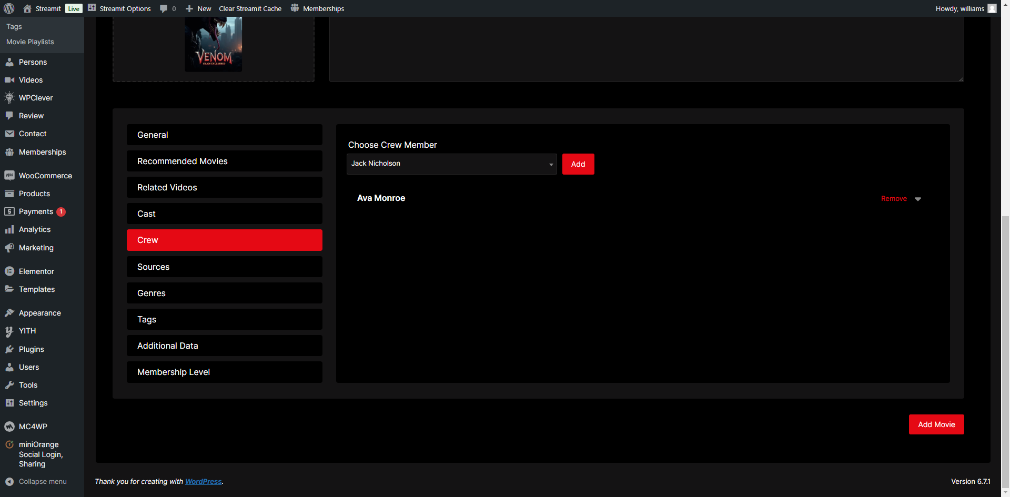Open the Membership Level tab
The width and height of the screenshot is (1010, 497).
pos(225,372)
